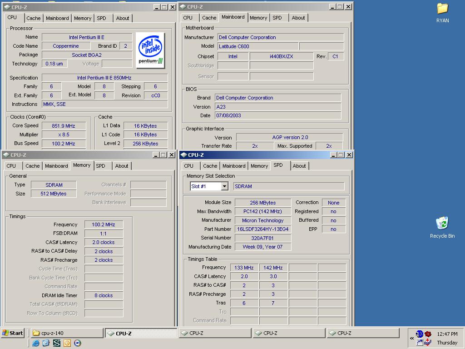Open the About tab in the Timings window
The width and height of the screenshot is (465, 349).
pyautogui.click(x=122, y=166)
